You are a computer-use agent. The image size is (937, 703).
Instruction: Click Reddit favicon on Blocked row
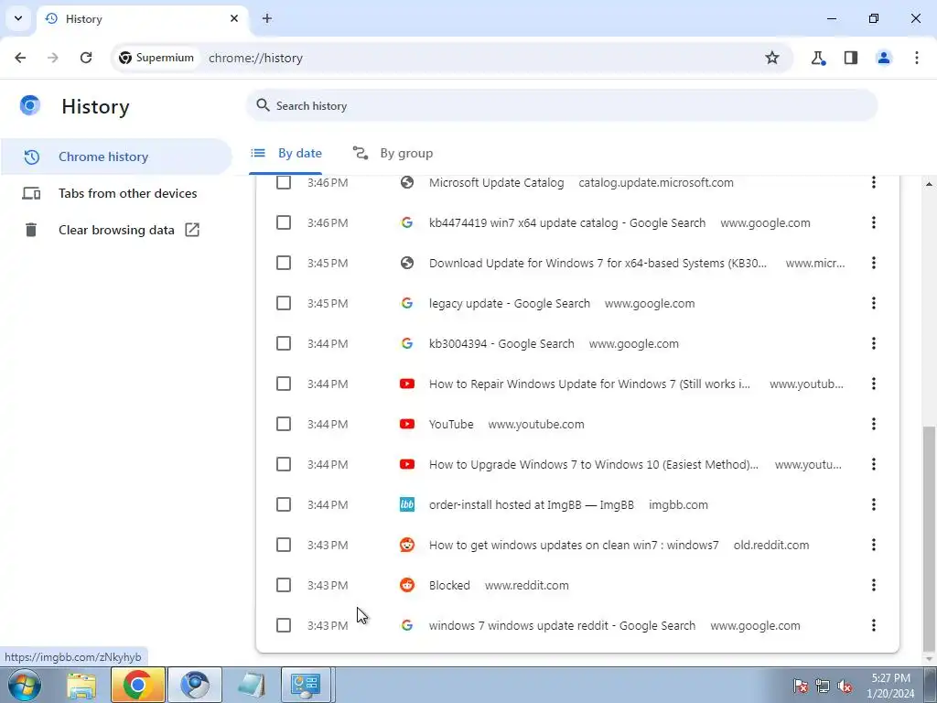coord(407,585)
